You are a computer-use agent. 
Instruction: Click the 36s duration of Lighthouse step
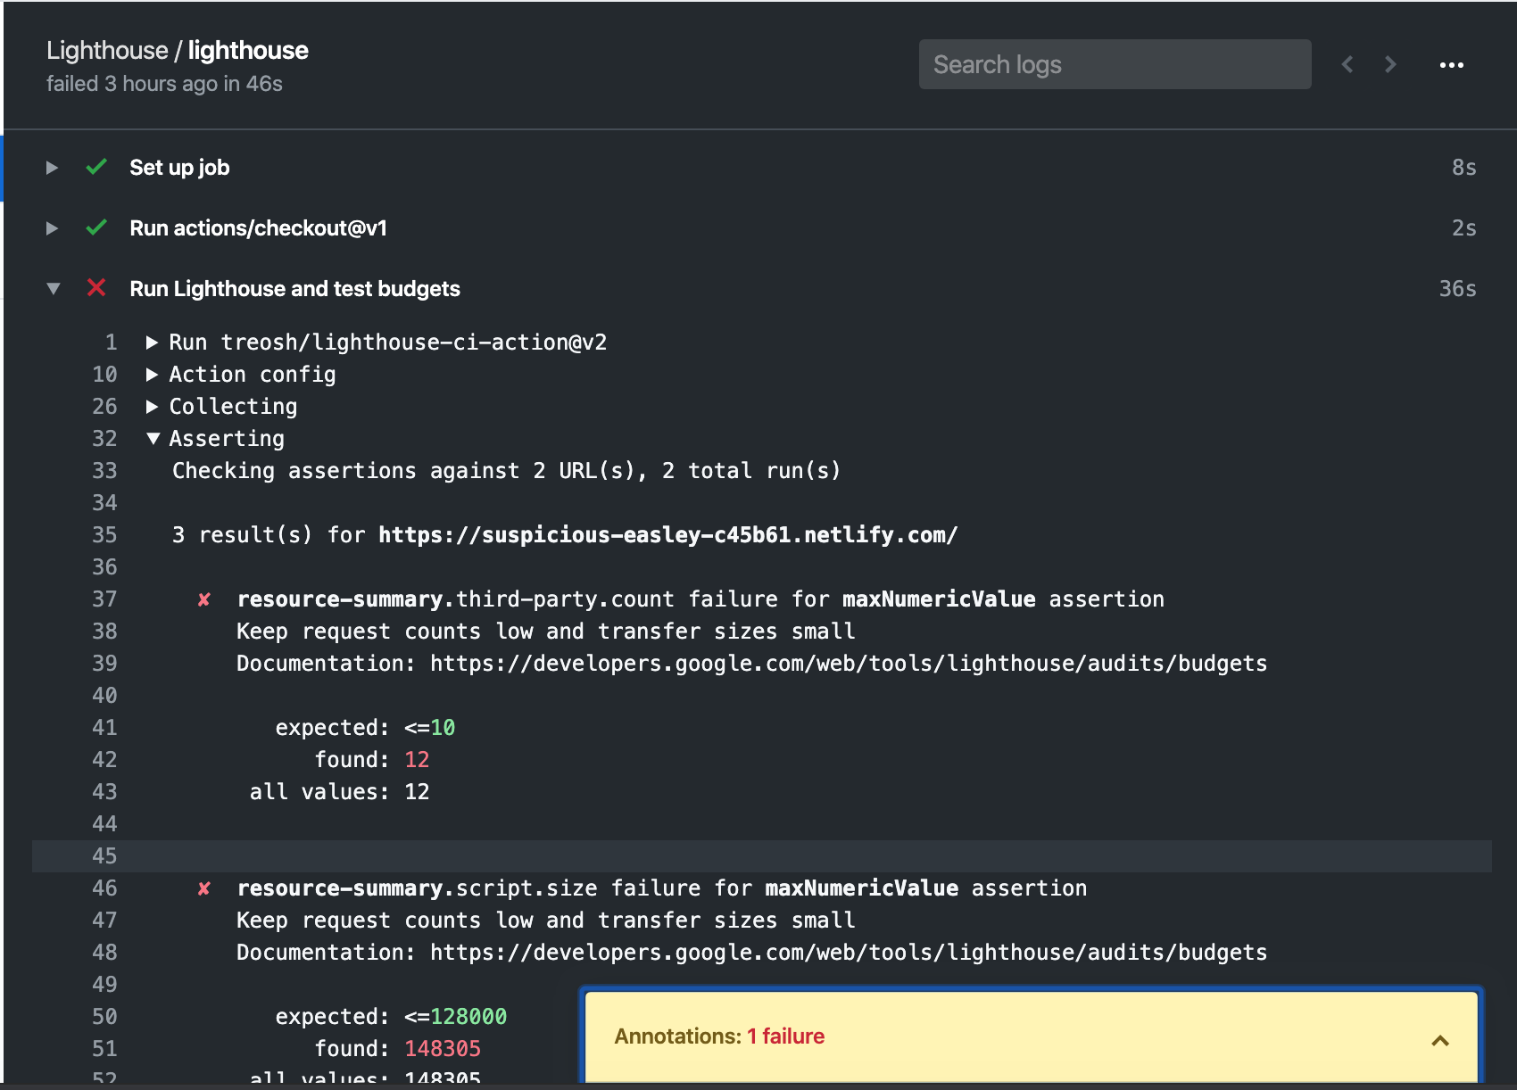click(x=1457, y=289)
